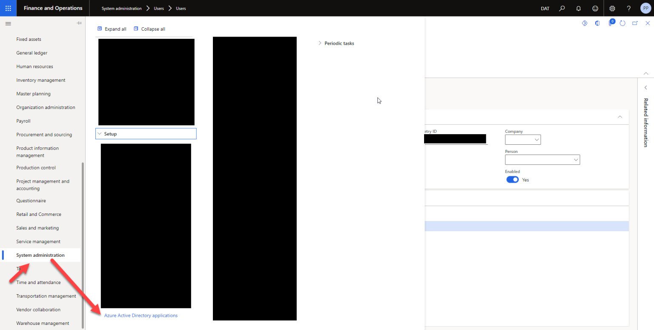Select the System administration module
The image size is (654, 330).
click(40, 255)
